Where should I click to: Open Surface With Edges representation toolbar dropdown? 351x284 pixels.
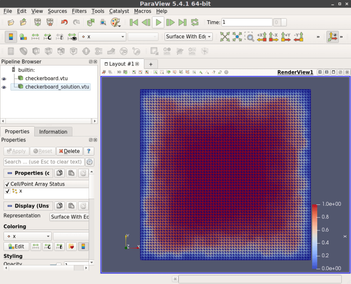[x=189, y=36]
